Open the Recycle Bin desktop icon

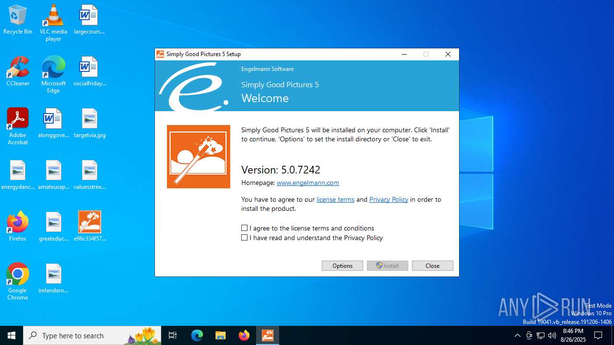18,20
